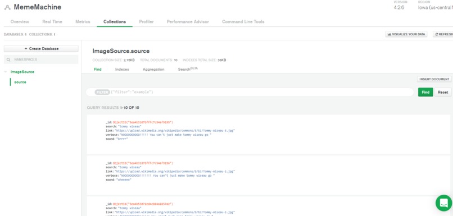Focus the Namespaces search field
Viewport: 453px width, 216px height.
(41, 59)
